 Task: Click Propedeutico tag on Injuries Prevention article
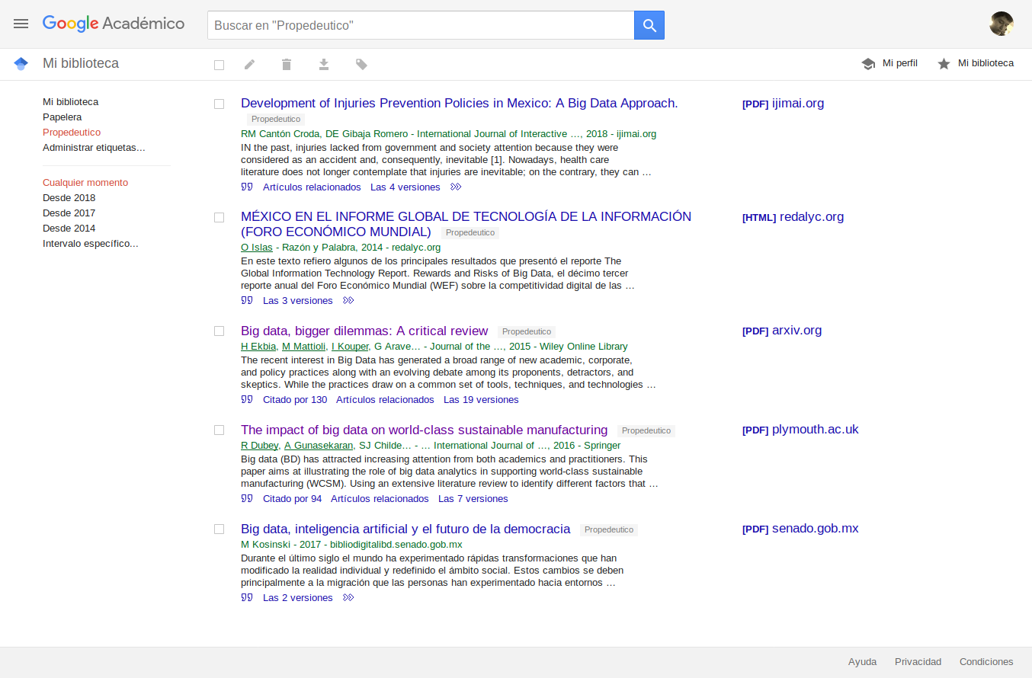(x=276, y=119)
